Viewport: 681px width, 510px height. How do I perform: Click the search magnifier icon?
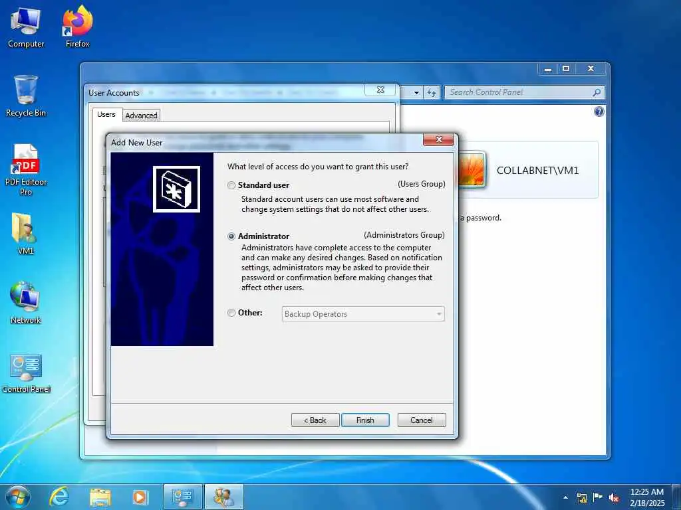point(597,92)
